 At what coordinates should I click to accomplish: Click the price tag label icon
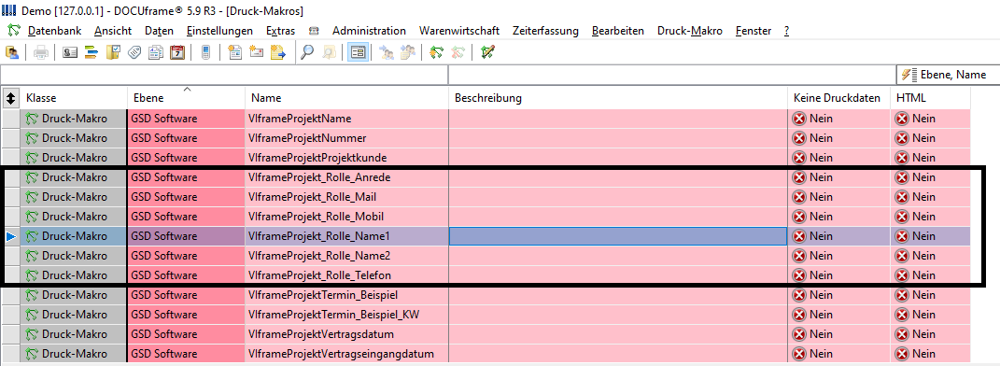[x=134, y=53]
